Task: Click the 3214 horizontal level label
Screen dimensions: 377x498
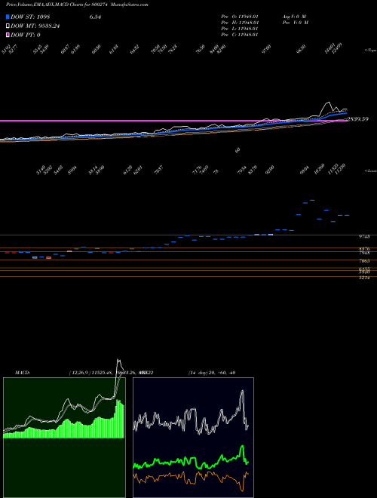Action: [x=364, y=278]
